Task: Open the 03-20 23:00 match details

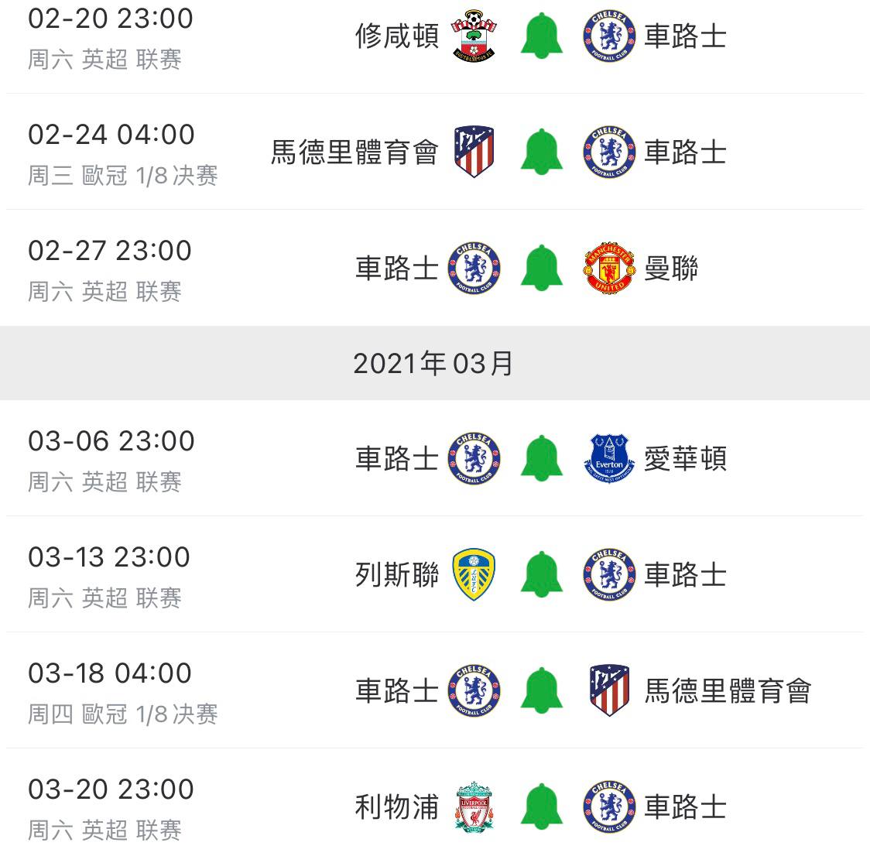Action: [435, 806]
